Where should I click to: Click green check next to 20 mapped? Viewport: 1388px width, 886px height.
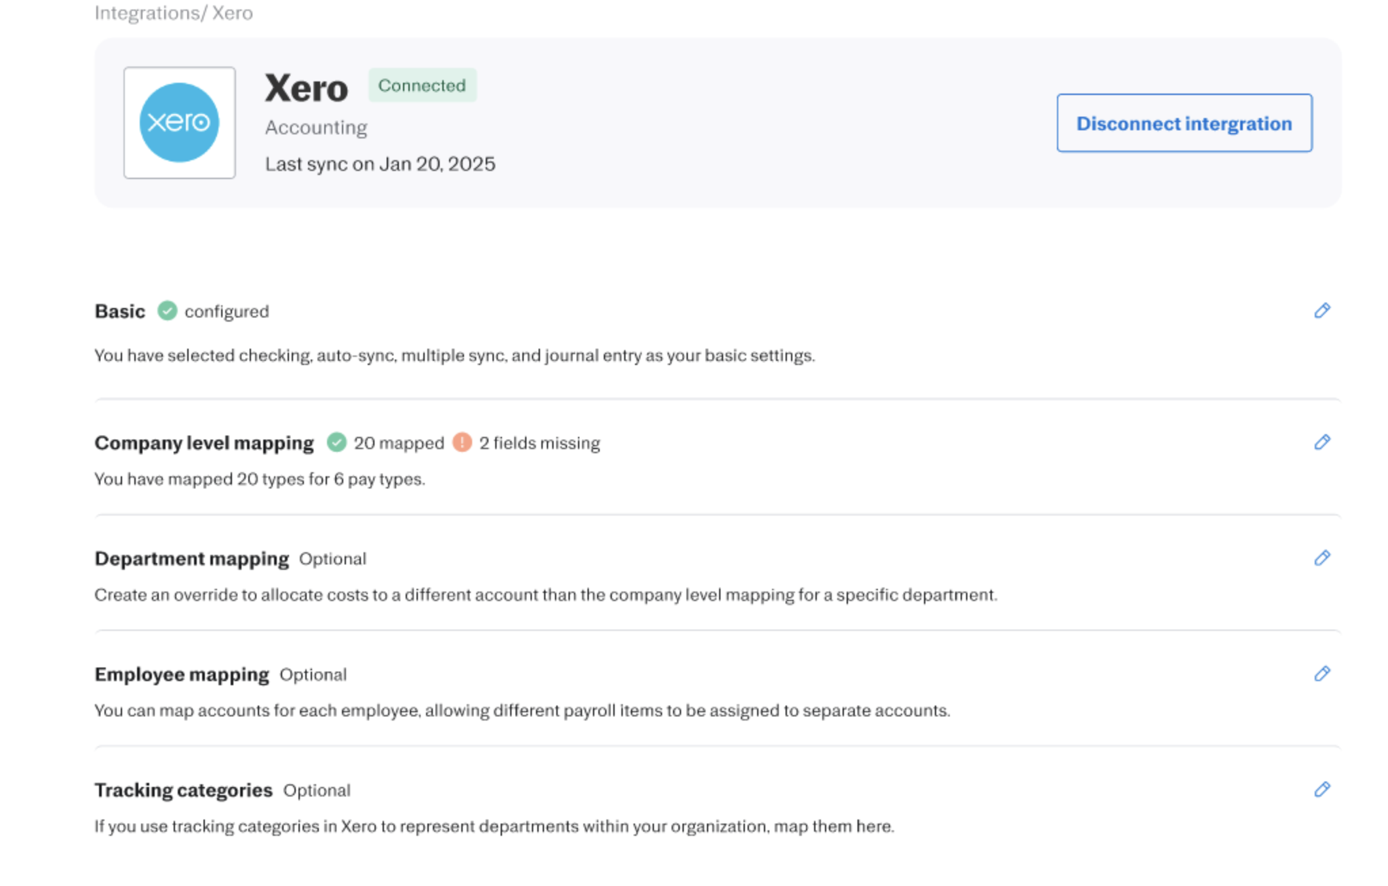point(336,442)
